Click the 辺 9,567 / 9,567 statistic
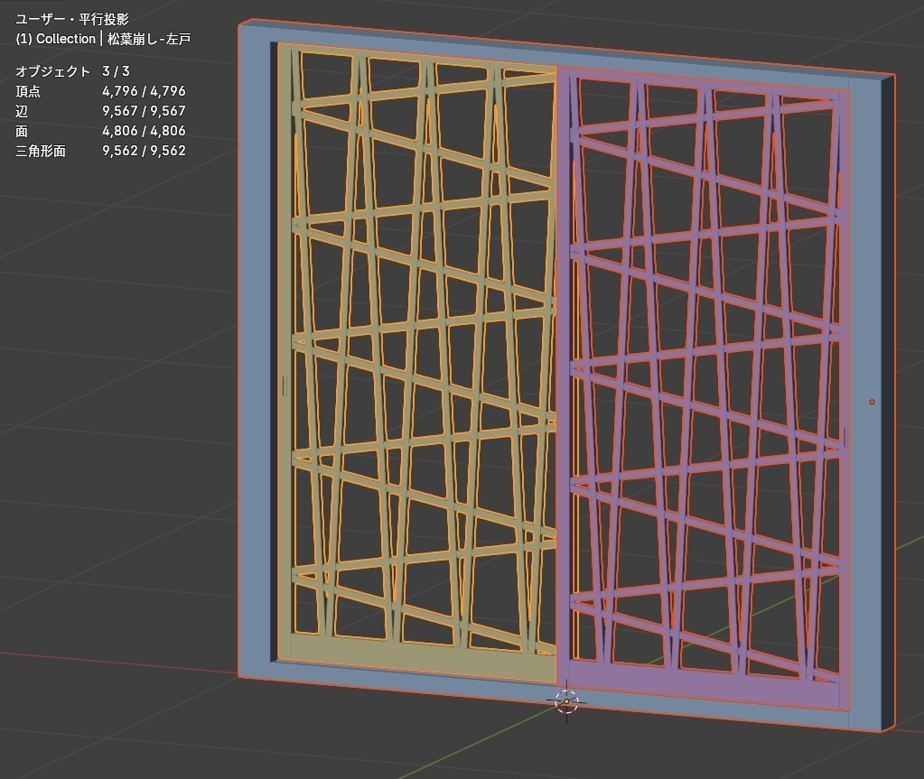 (x=100, y=111)
